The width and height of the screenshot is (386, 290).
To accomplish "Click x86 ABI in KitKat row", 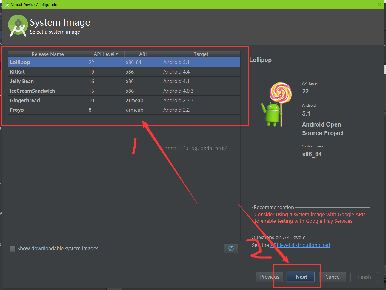I will 143,72.
